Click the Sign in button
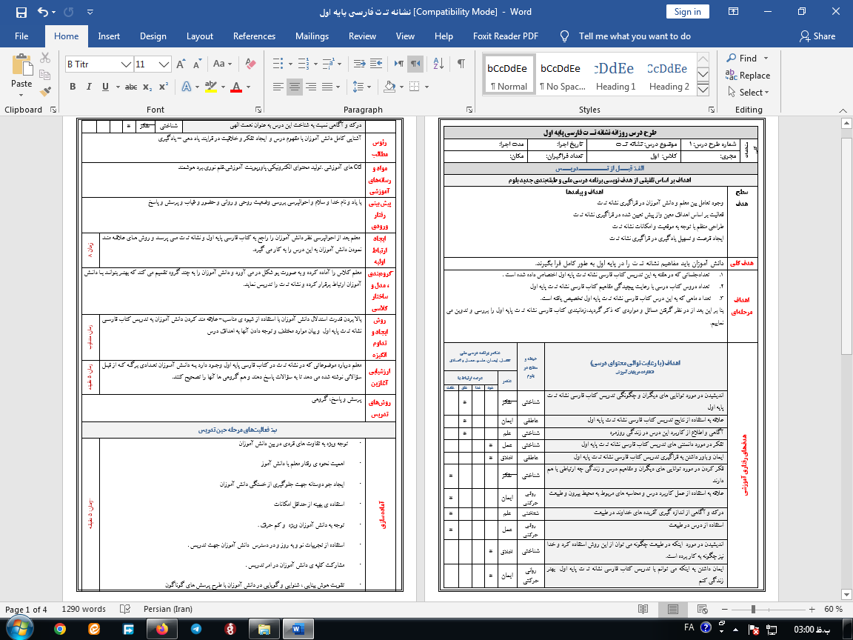Image resolution: width=853 pixels, height=640 pixels. coord(689,11)
